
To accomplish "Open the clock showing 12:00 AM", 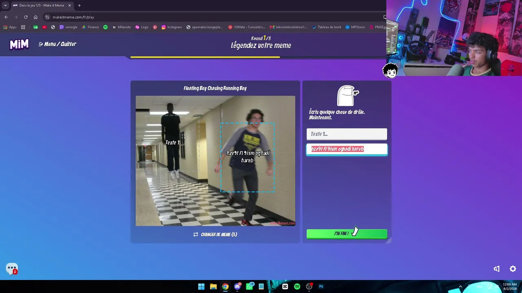I will tap(510, 286).
